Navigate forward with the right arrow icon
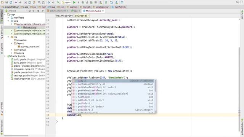 coord(53,2)
